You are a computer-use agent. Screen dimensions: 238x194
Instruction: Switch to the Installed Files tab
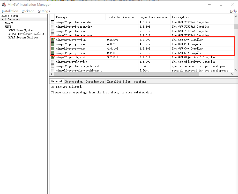coord(119,82)
